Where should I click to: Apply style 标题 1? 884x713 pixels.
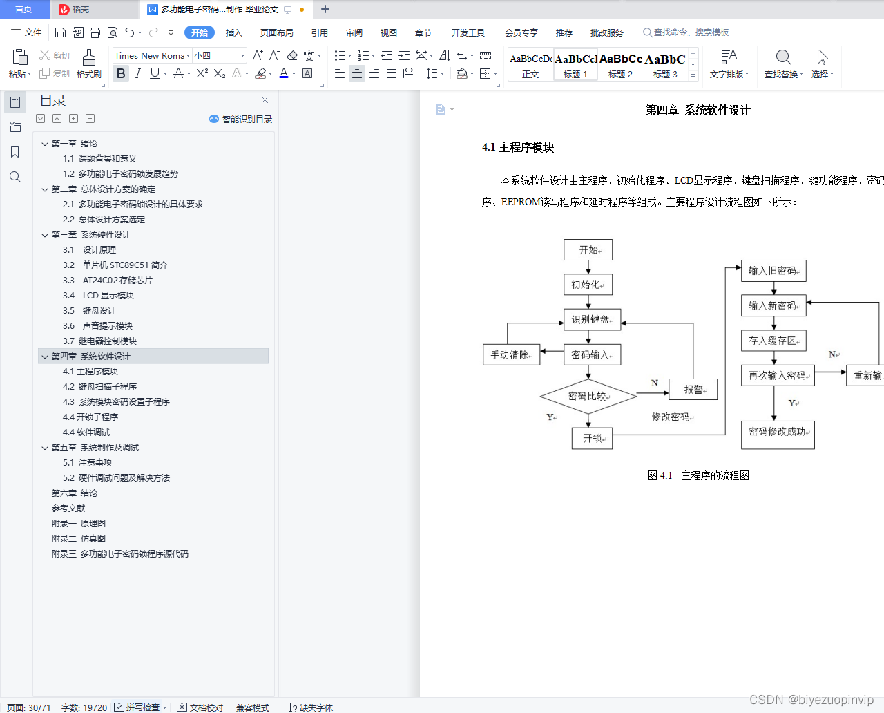click(x=575, y=65)
